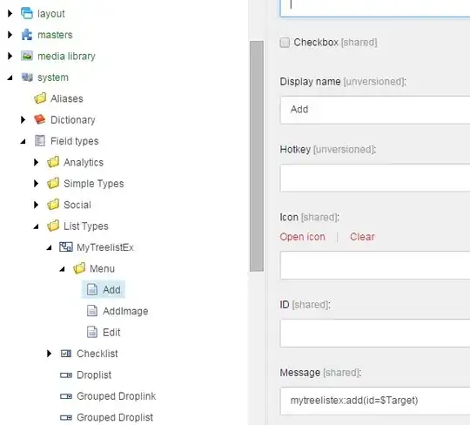Click the masters puzzle-piece icon

coord(27,35)
